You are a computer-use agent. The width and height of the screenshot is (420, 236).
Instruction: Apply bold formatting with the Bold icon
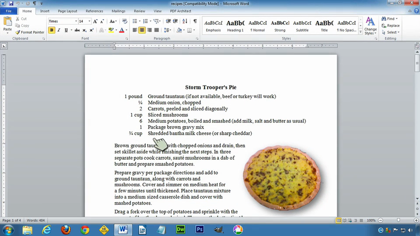[51, 30]
